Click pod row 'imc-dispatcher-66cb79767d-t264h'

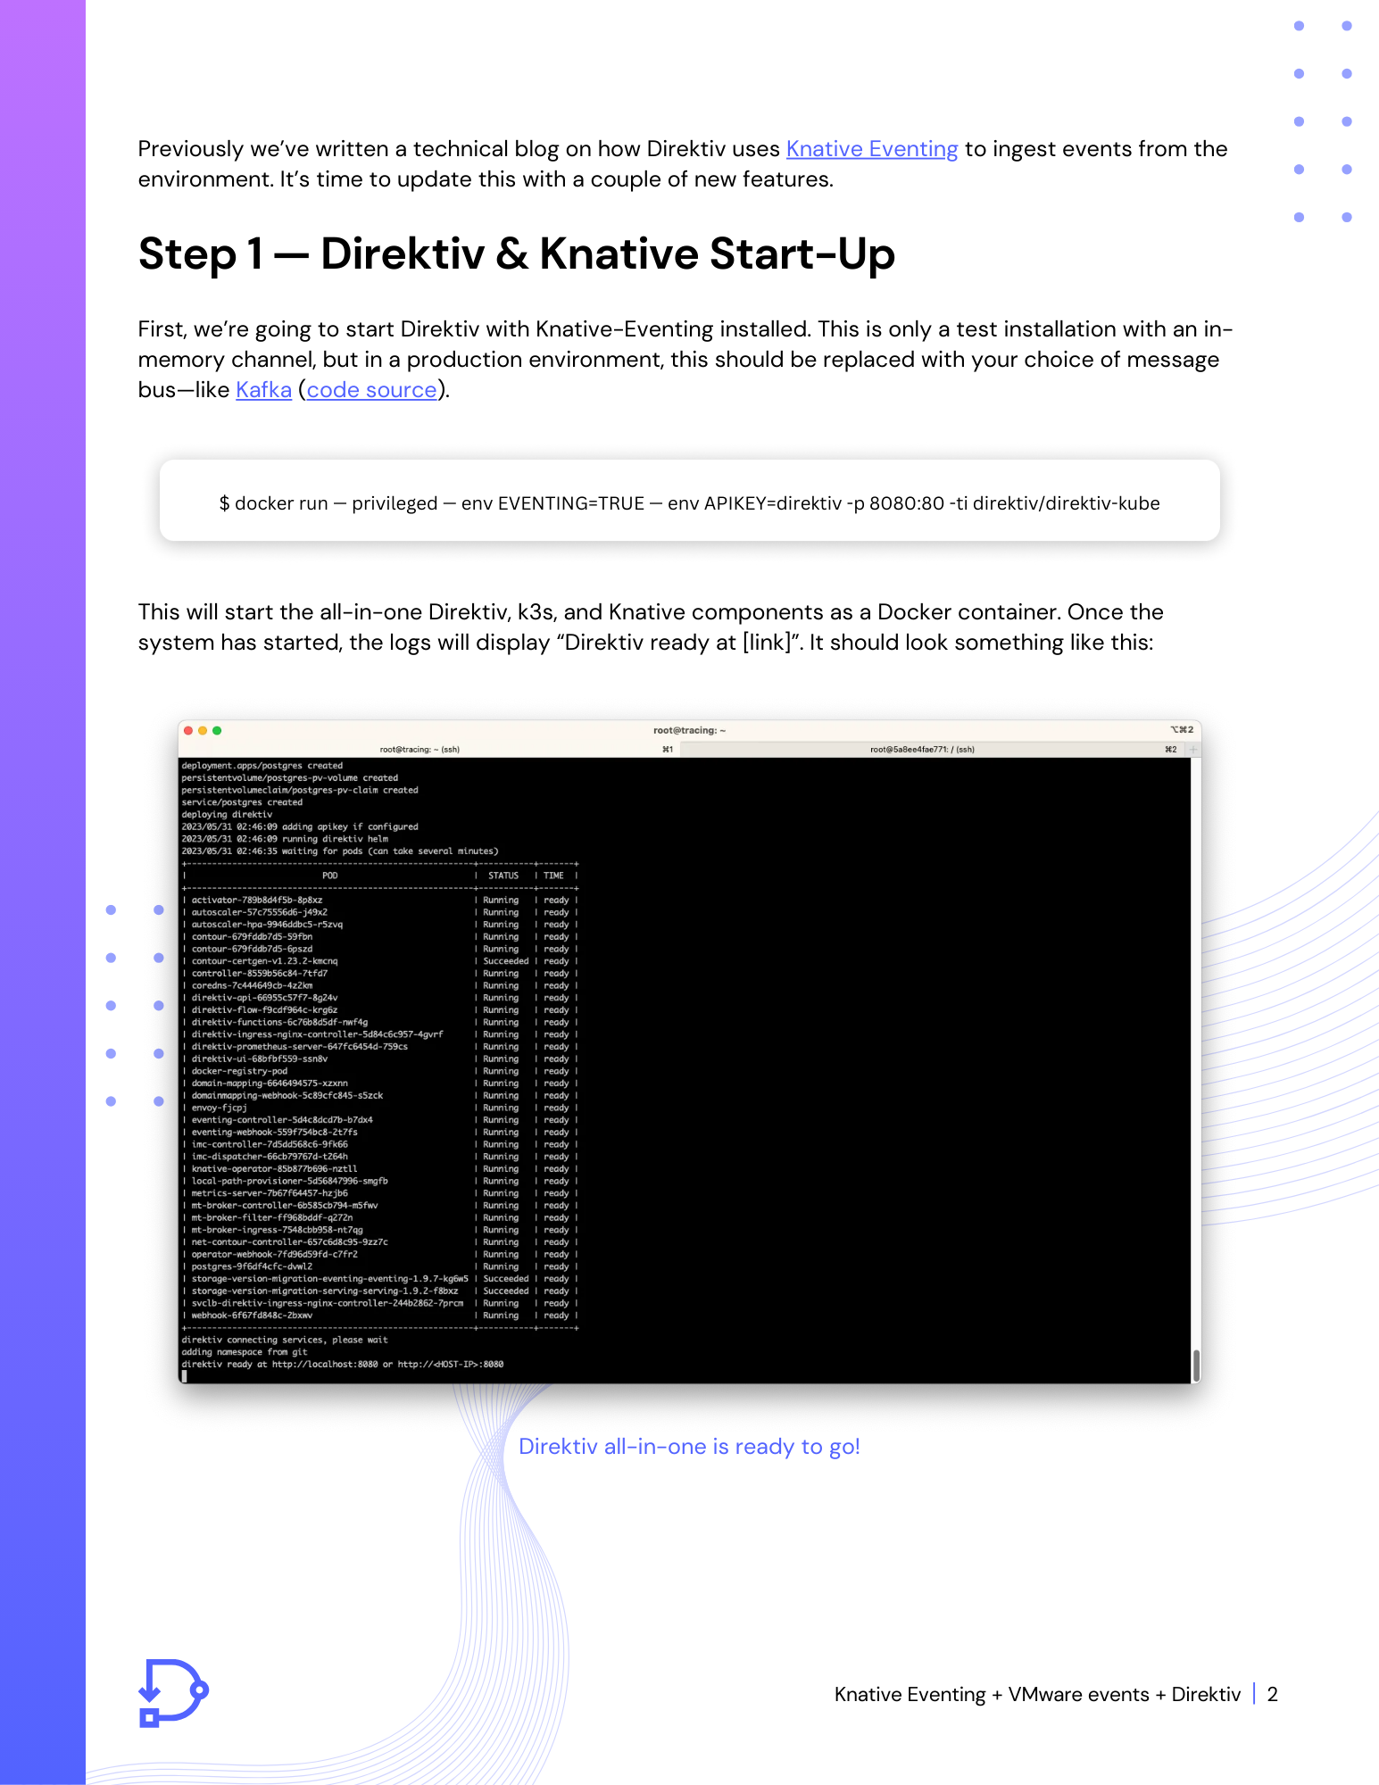(x=380, y=1157)
